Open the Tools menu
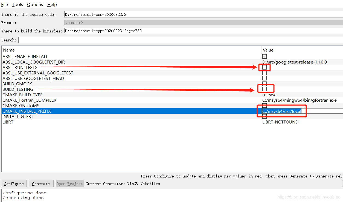Image resolution: width=343 pixels, height=202 pixels. pos(17,4)
